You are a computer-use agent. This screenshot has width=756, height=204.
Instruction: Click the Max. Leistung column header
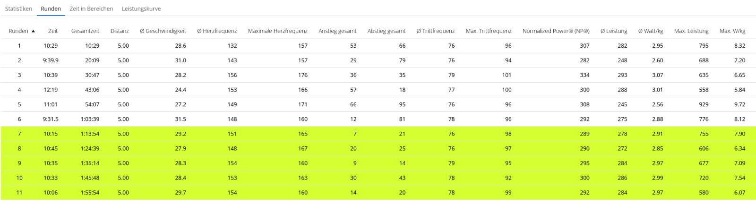click(x=691, y=31)
